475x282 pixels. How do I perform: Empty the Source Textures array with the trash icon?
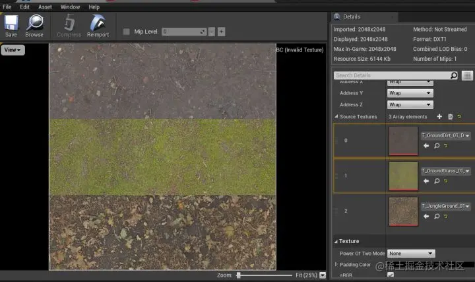coord(450,116)
